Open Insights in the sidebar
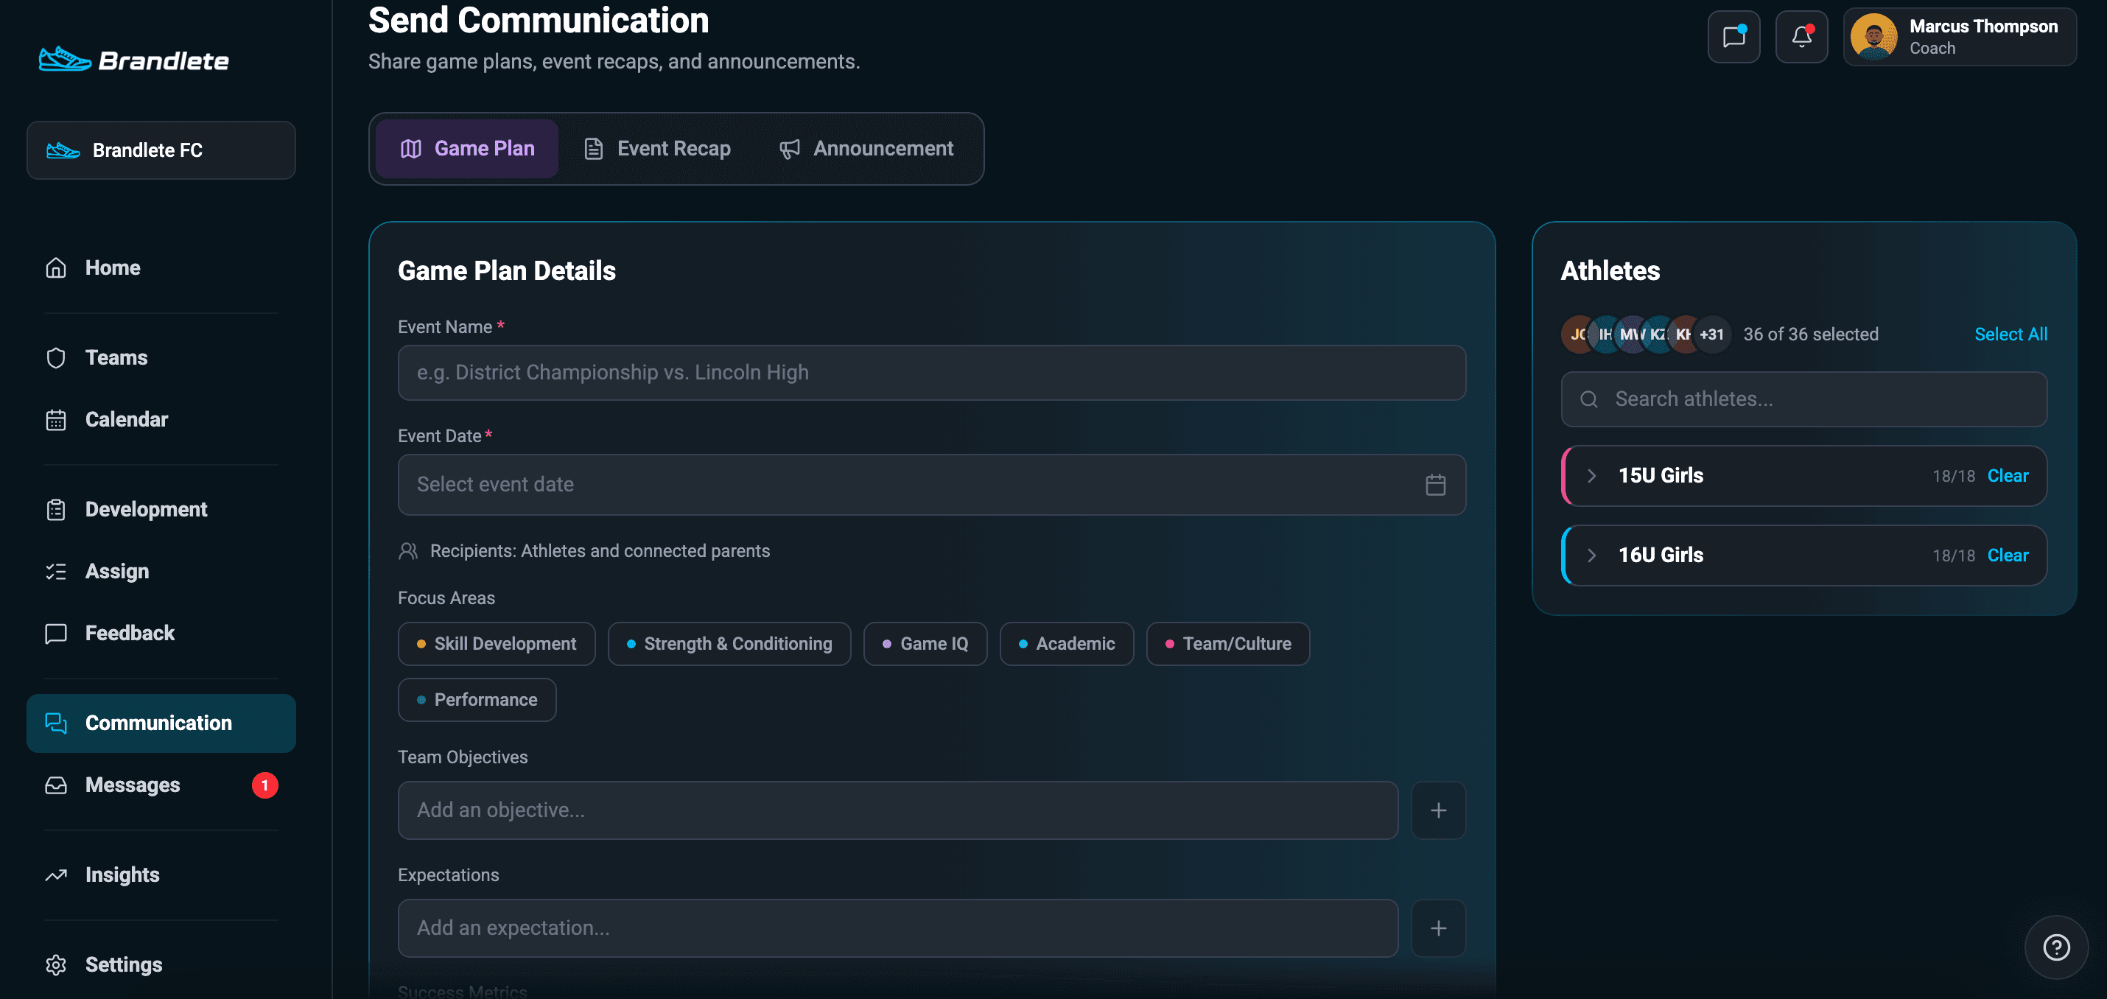The width and height of the screenshot is (2107, 999). (x=161, y=874)
